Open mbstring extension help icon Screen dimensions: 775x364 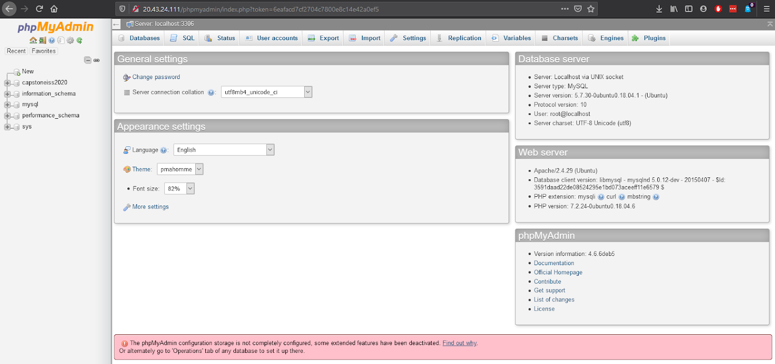656,197
